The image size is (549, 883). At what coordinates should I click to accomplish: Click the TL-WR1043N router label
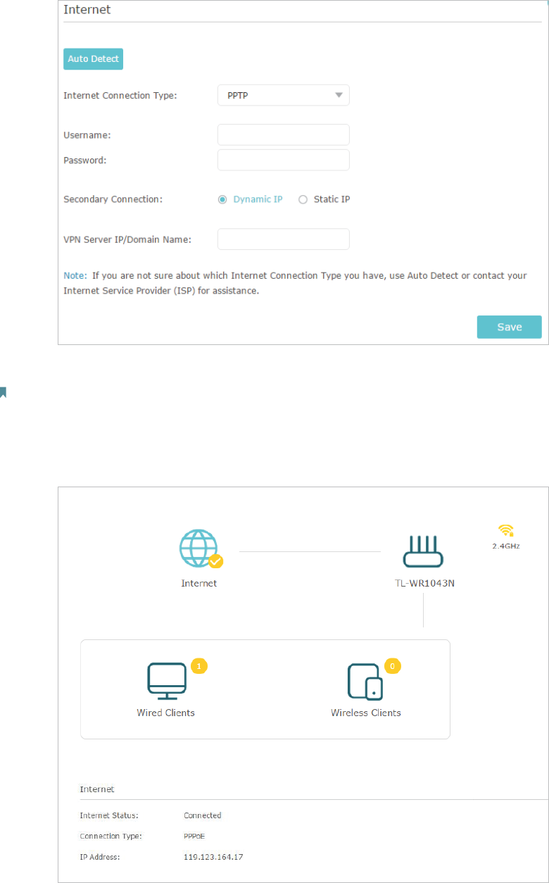(423, 583)
